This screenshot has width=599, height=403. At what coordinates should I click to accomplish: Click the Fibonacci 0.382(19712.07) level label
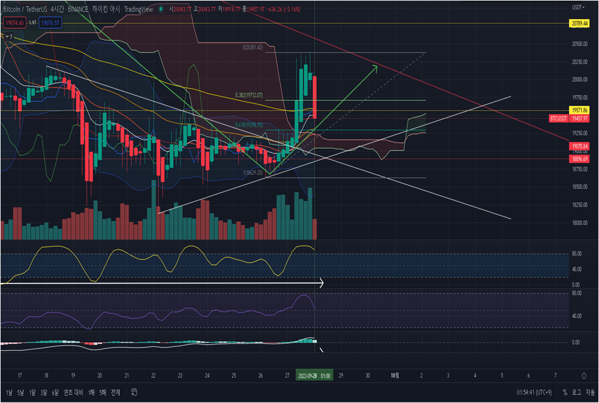pyautogui.click(x=248, y=95)
